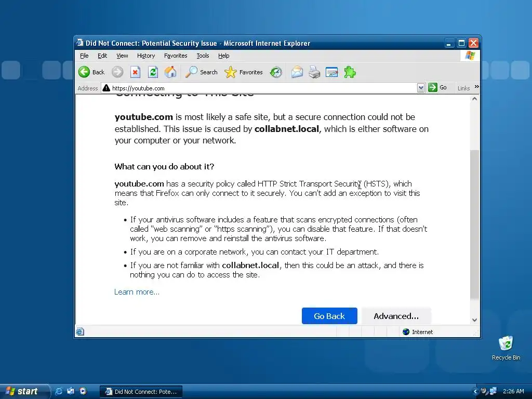Click the page icon in status bar
This screenshot has width=532, height=399.
[x=80, y=331]
